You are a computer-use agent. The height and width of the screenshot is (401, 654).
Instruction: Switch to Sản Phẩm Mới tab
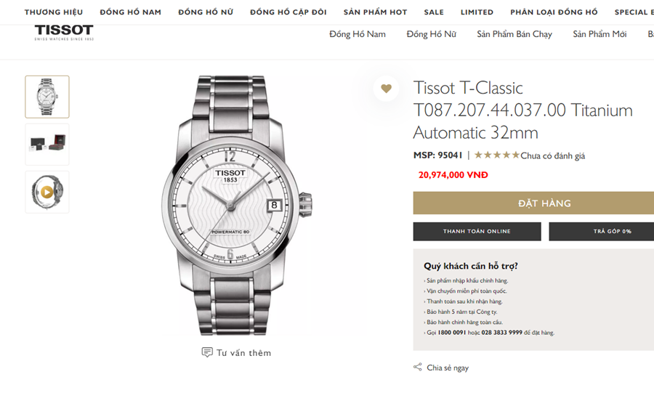(x=599, y=34)
